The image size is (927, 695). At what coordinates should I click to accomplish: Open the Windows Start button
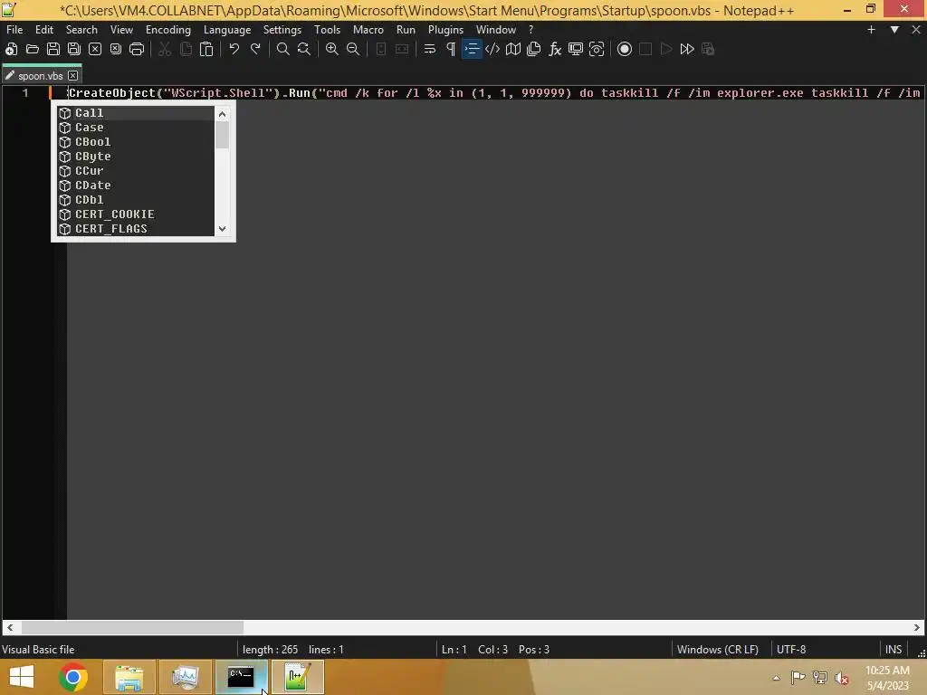pos(22,677)
